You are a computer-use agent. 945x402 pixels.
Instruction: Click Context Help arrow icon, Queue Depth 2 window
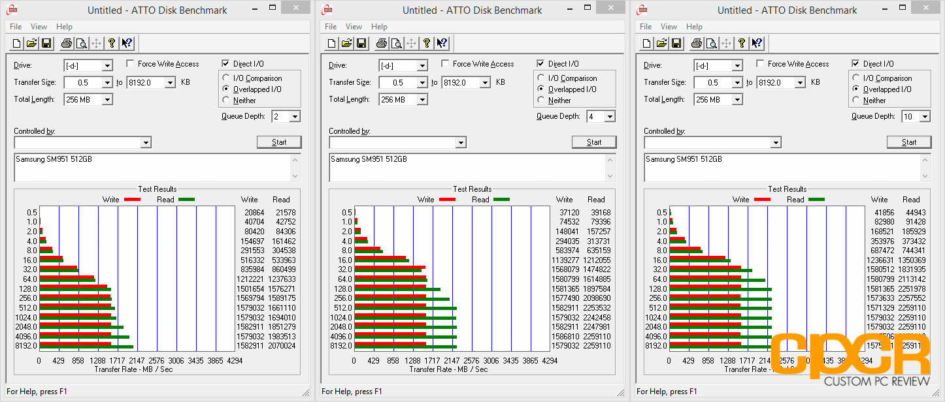coord(127,44)
